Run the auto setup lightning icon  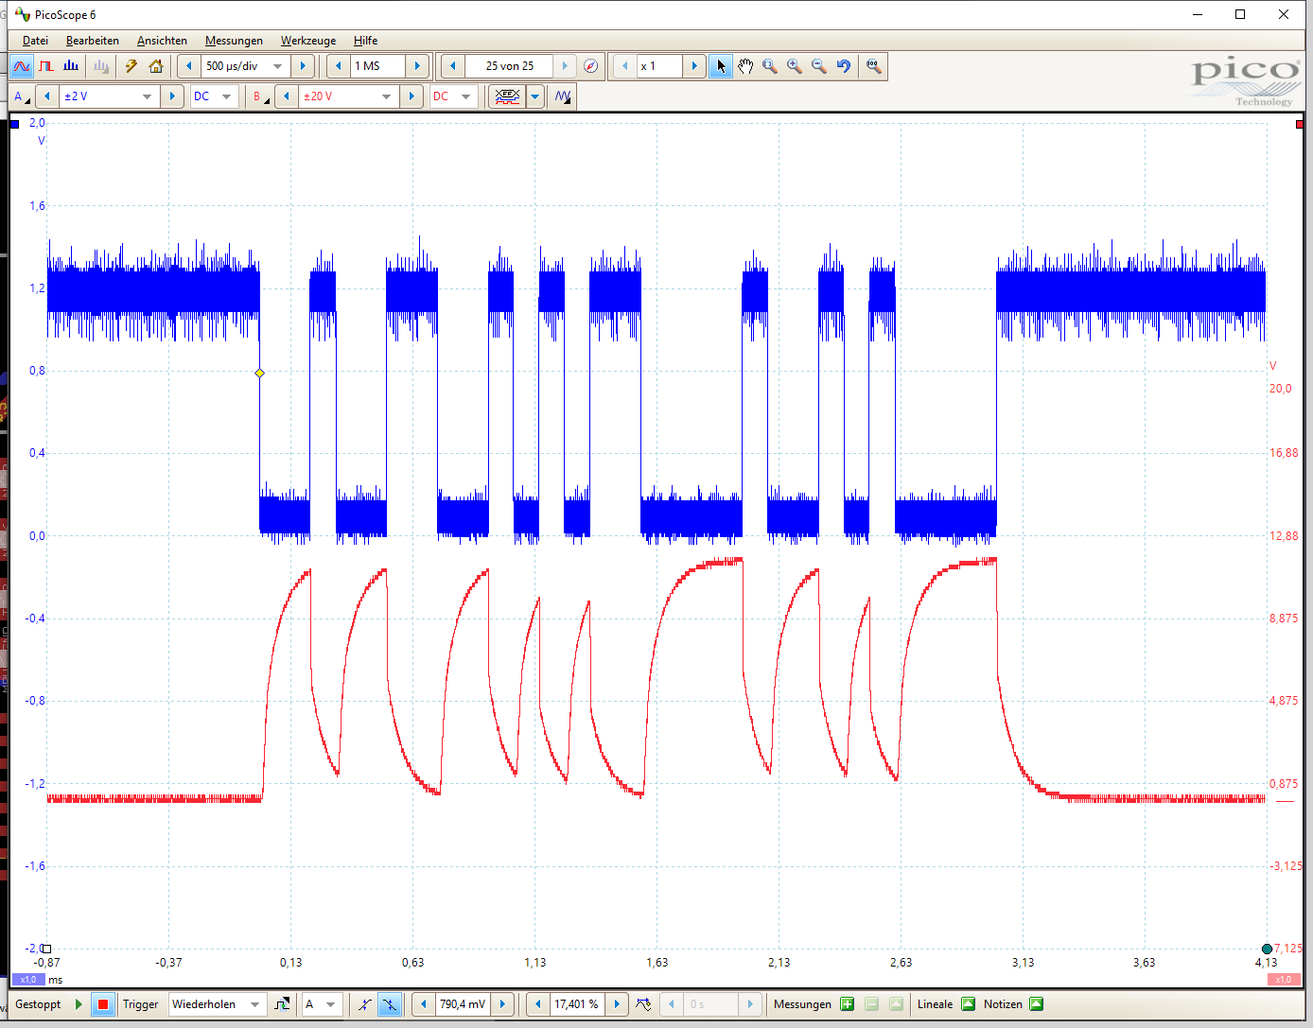131,66
